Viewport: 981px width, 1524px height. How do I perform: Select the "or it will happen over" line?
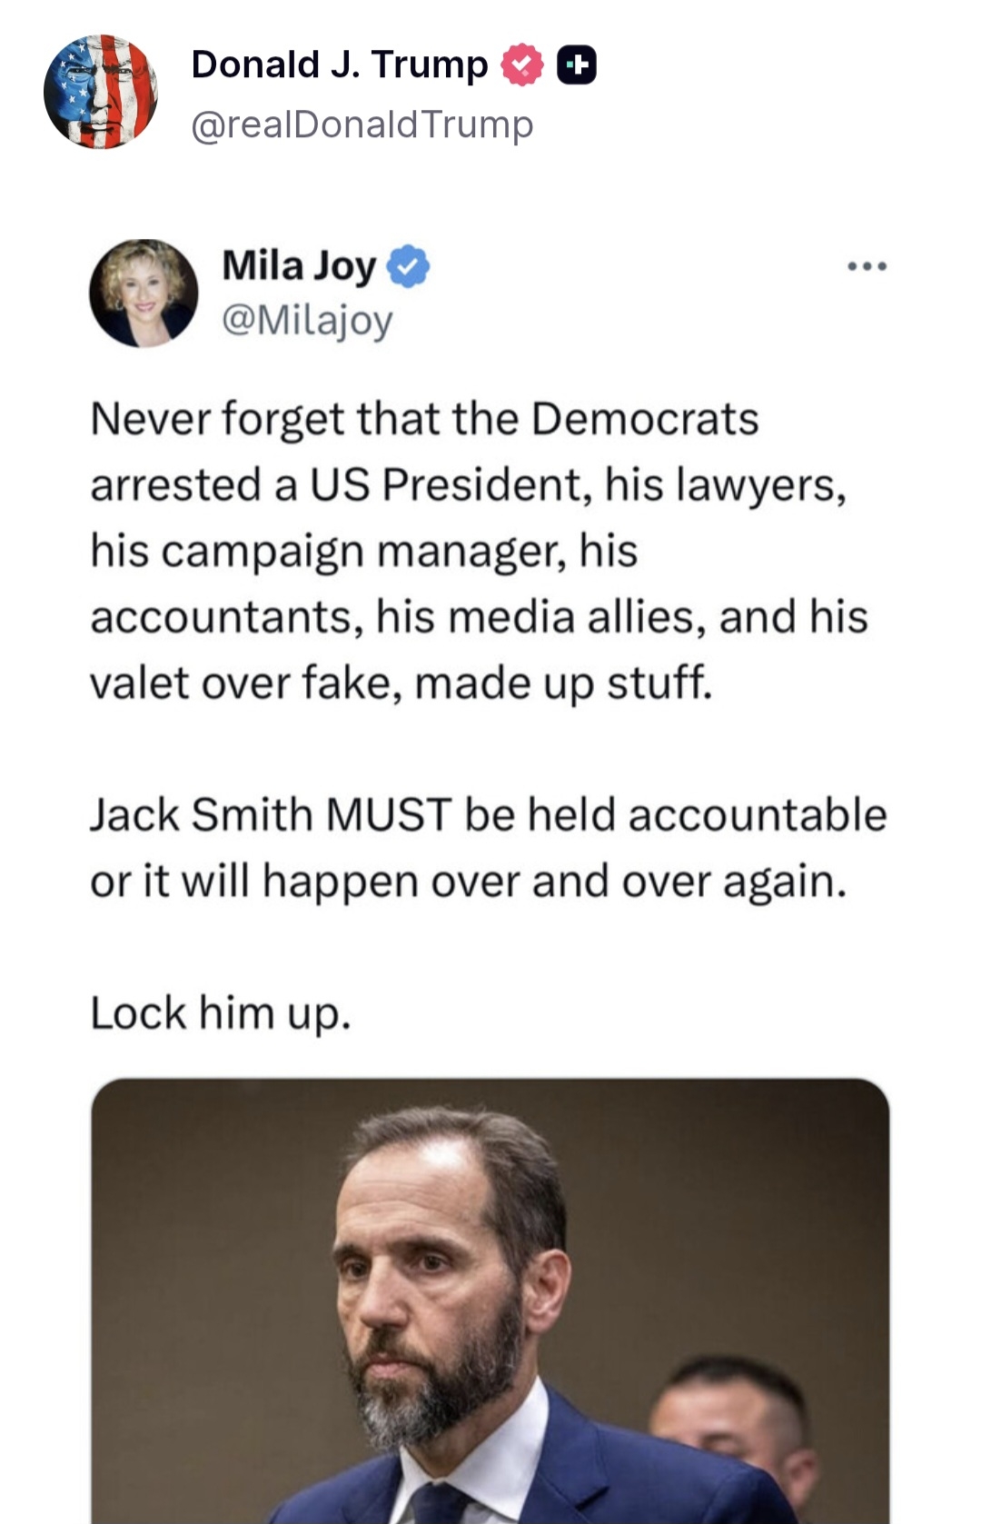click(x=468, y=882)
